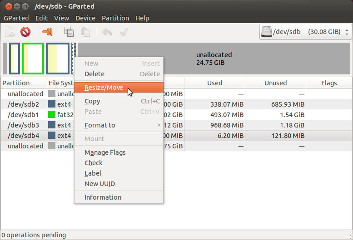353x240 pixels.
Task: Click the 0 operations pending status text
Action: 34,235
